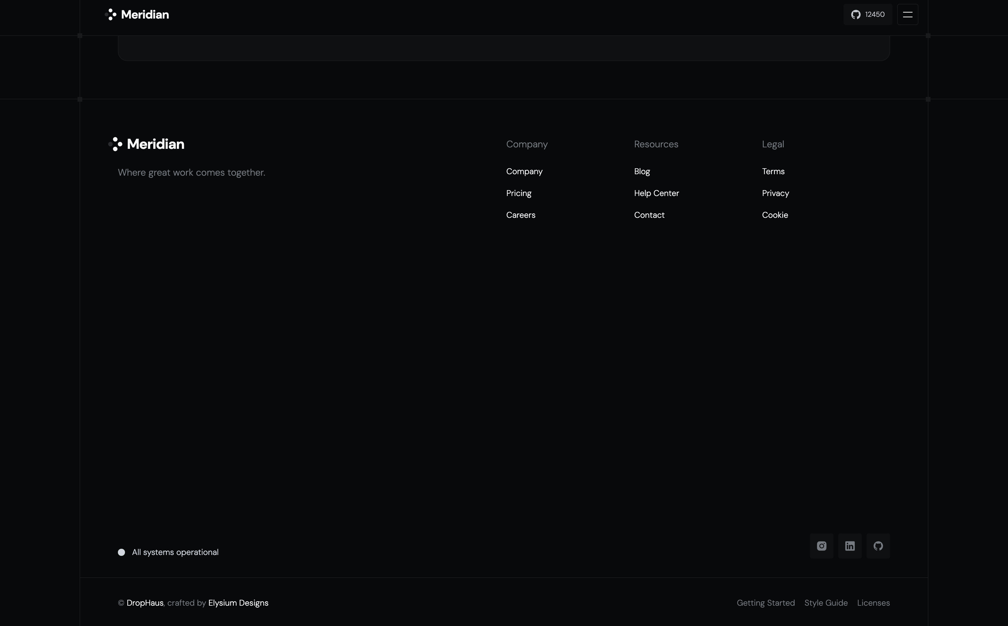The width and height of the screenshot is (1008, 626).
Task: Open the Company footer link
Action: pyautogui.click(x=524, y=172)
